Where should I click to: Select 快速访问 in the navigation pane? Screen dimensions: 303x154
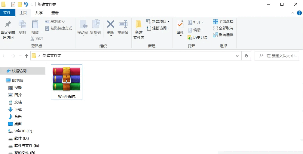(23, 71)
